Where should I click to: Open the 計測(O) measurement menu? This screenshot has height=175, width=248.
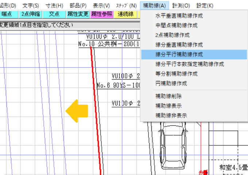181,6
